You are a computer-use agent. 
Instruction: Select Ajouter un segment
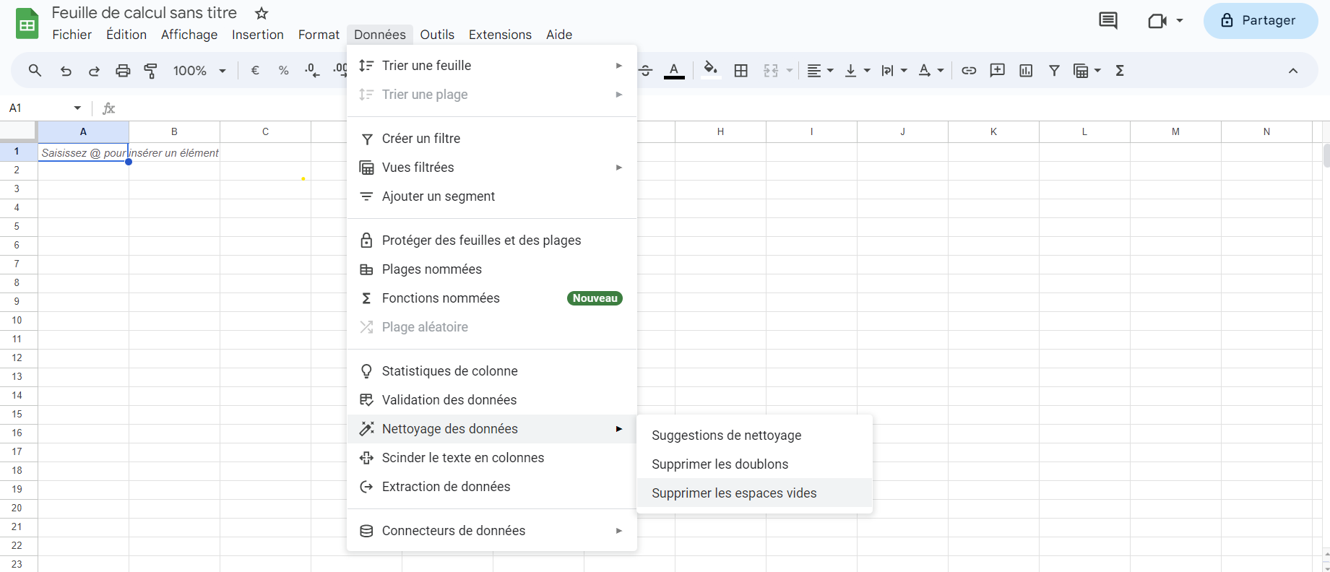coord(492,196)
